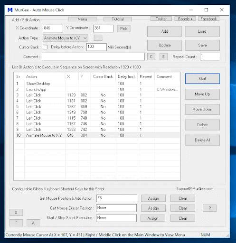This screenshot has height=243, width=236.
Task: Click the Add action button
Action: pyautogui.click(x=165, y=31)
